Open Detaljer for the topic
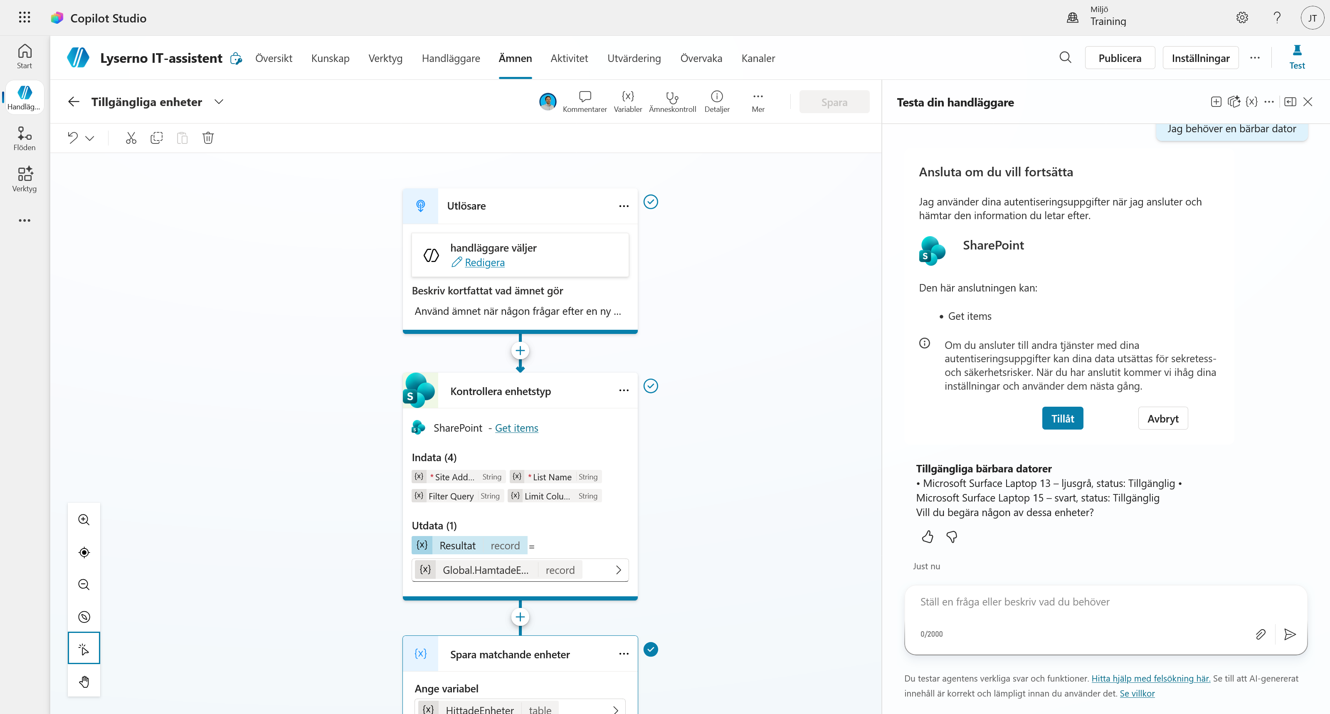The image size is (1330, 714). (x=717, y=102)
